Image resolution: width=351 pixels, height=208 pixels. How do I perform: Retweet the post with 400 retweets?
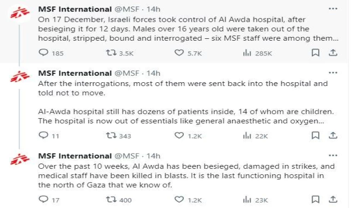pos(111,200)
